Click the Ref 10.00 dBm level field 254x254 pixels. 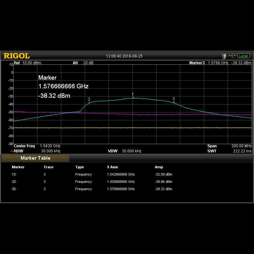[x=31, y=63]
